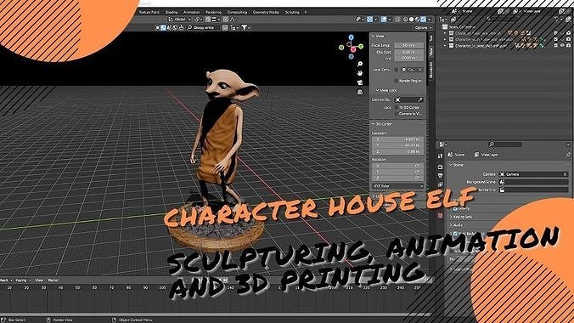Toggle render camera of first Character collection
Viewport: 574px width, 323px height.
(569, 33)
